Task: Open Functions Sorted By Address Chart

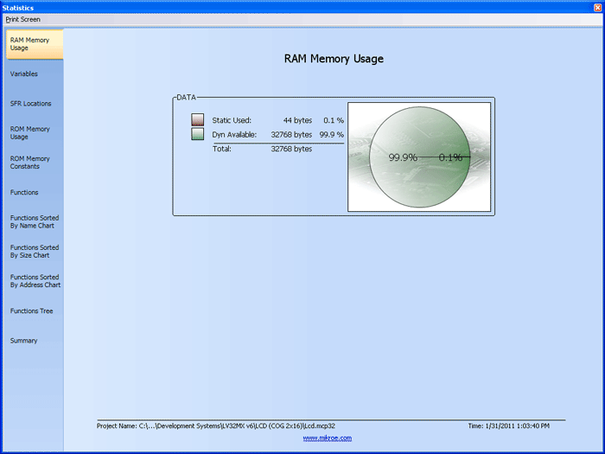Action: coord(35,281)
